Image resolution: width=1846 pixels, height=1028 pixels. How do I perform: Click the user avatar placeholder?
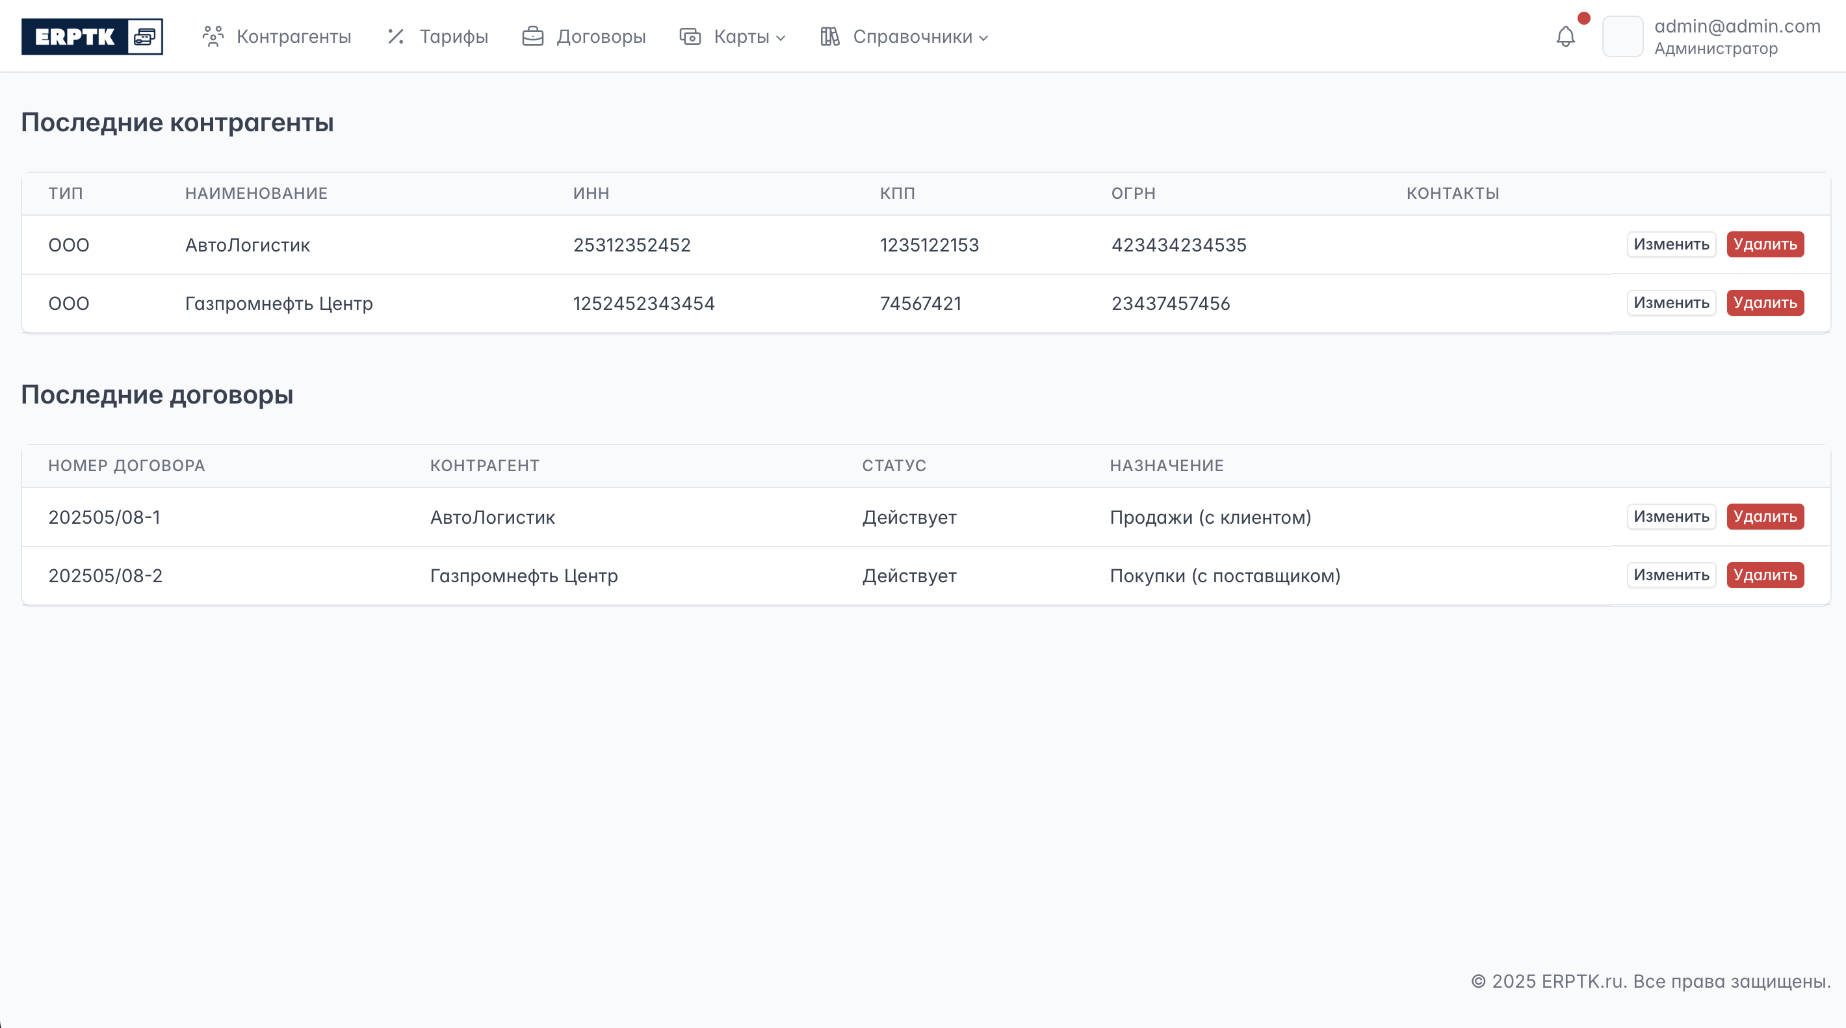click(x=1622, y=36)
